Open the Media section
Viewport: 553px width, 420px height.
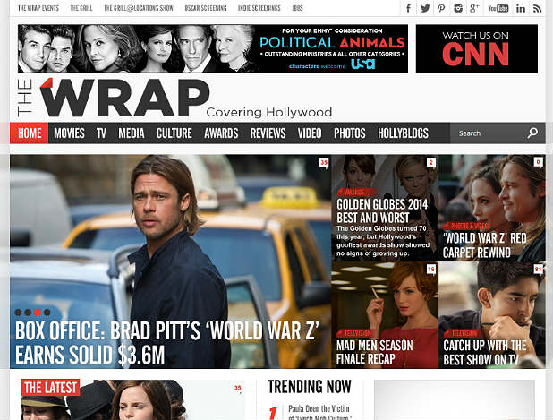click(x=132, y=133)
